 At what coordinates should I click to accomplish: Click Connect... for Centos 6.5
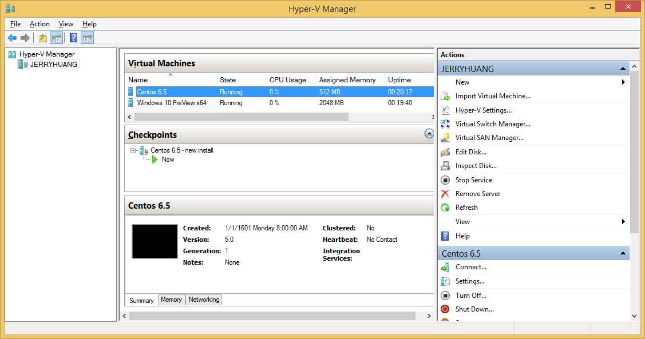470,267
